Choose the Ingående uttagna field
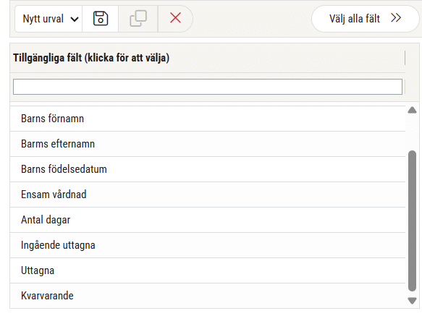422x316 pixels. [208, 245]
